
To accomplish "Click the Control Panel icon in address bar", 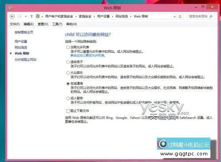I will click(38, 16).
